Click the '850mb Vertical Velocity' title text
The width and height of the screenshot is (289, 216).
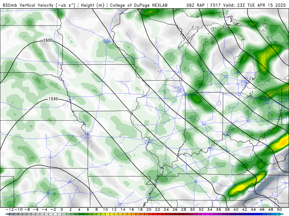(28, 5)
